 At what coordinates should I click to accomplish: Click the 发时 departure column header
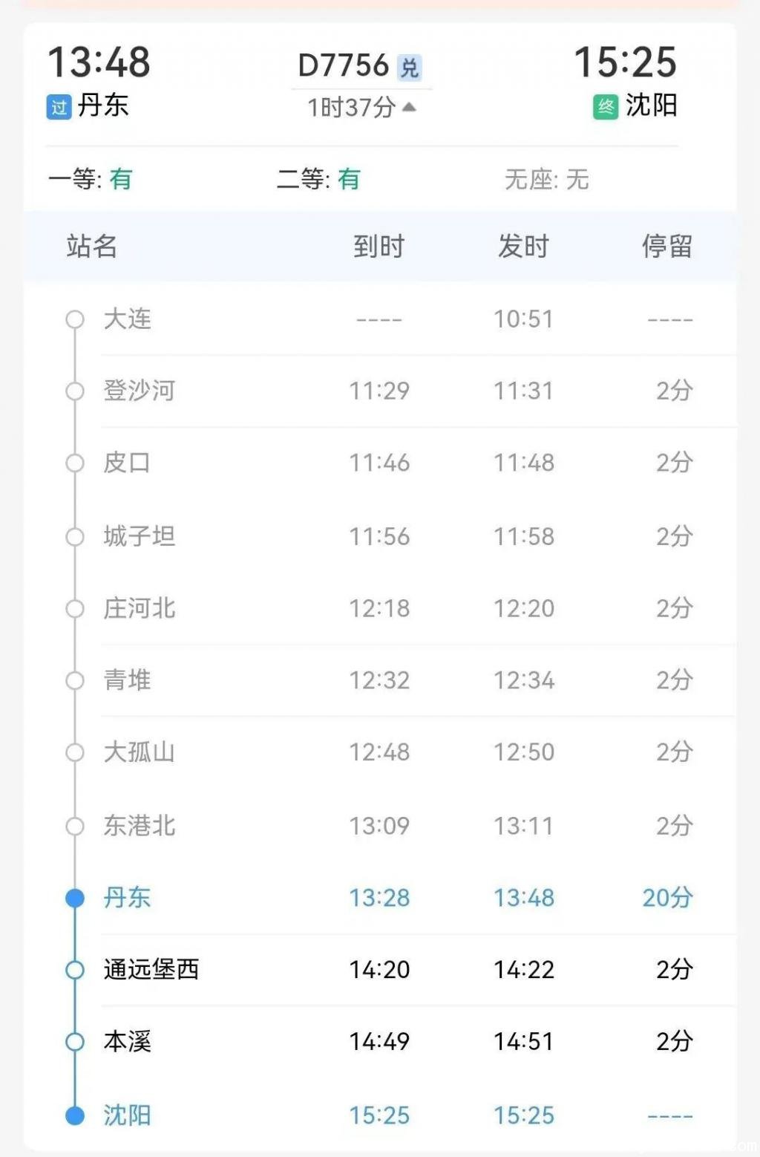tap(523, 246)
